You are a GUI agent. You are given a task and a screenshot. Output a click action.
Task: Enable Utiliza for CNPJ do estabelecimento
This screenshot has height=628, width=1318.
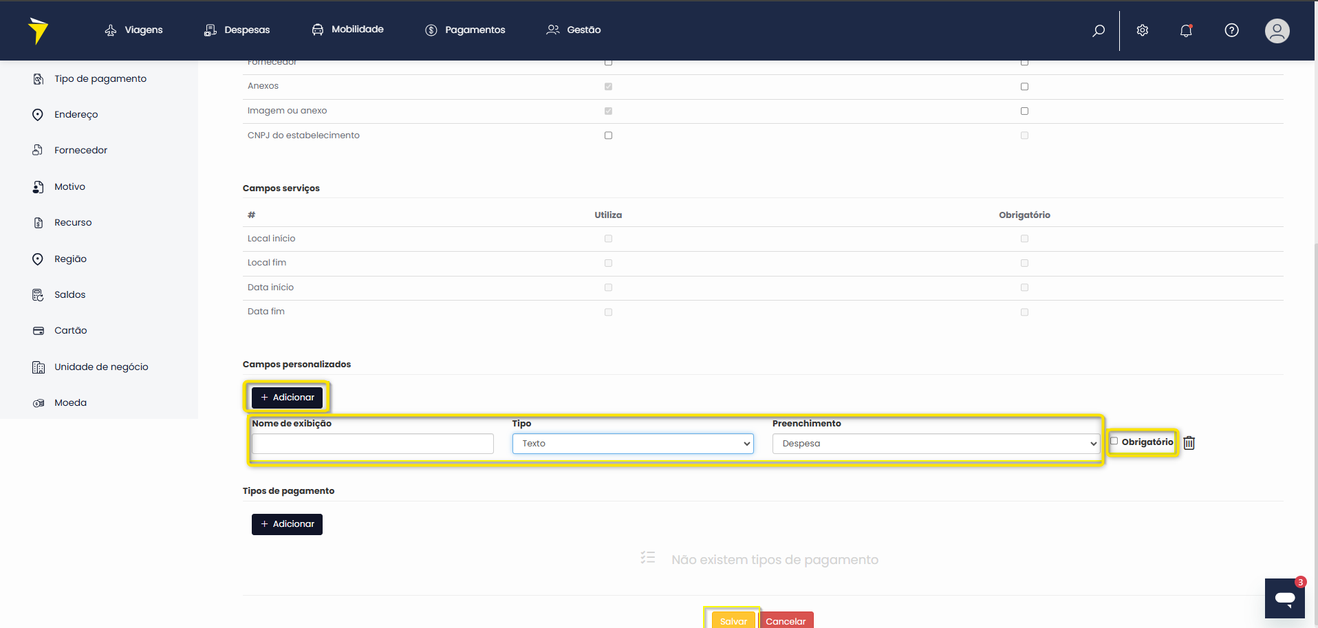pyautogui.click(x=608, y=136)
